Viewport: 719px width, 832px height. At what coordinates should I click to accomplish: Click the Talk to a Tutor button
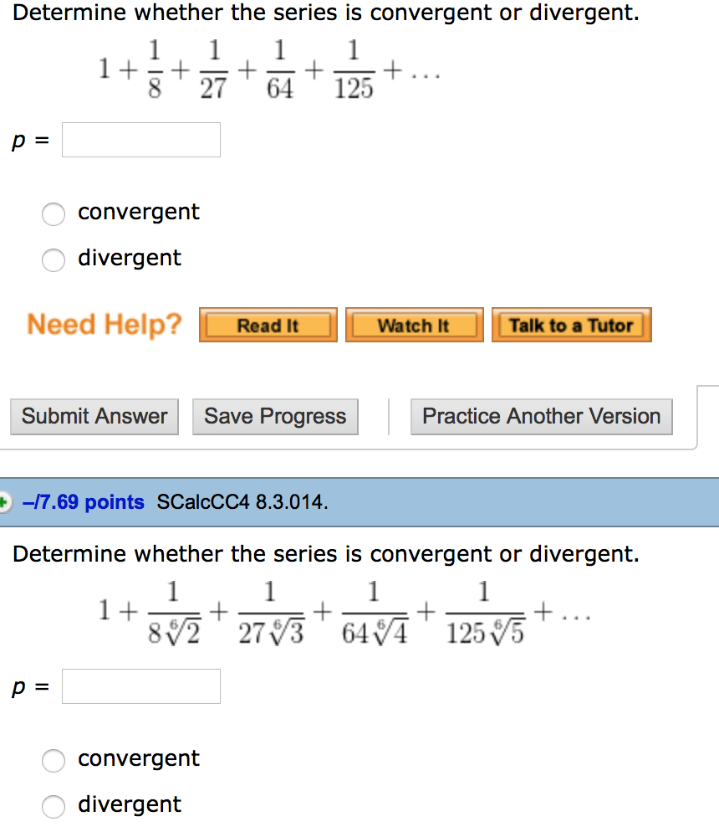(571, 325)
